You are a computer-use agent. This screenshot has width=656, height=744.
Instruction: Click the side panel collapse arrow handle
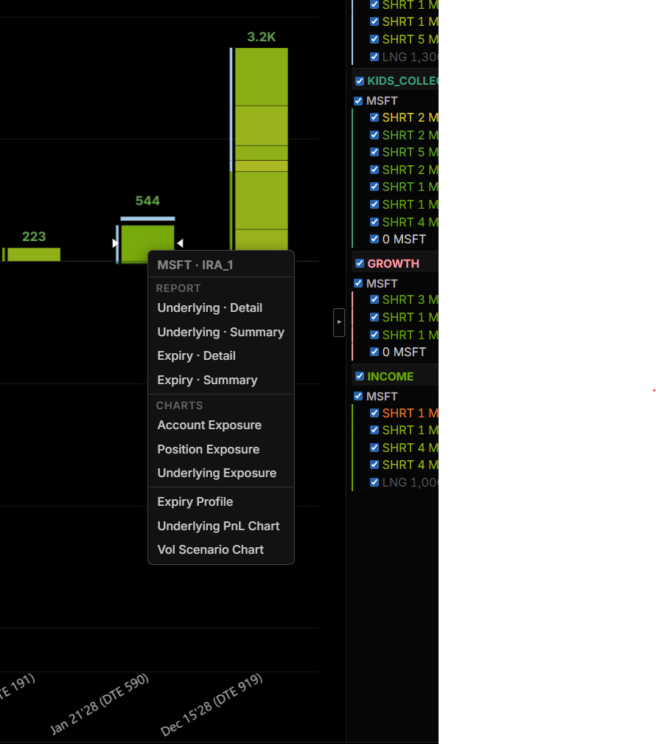click(338, 322)
